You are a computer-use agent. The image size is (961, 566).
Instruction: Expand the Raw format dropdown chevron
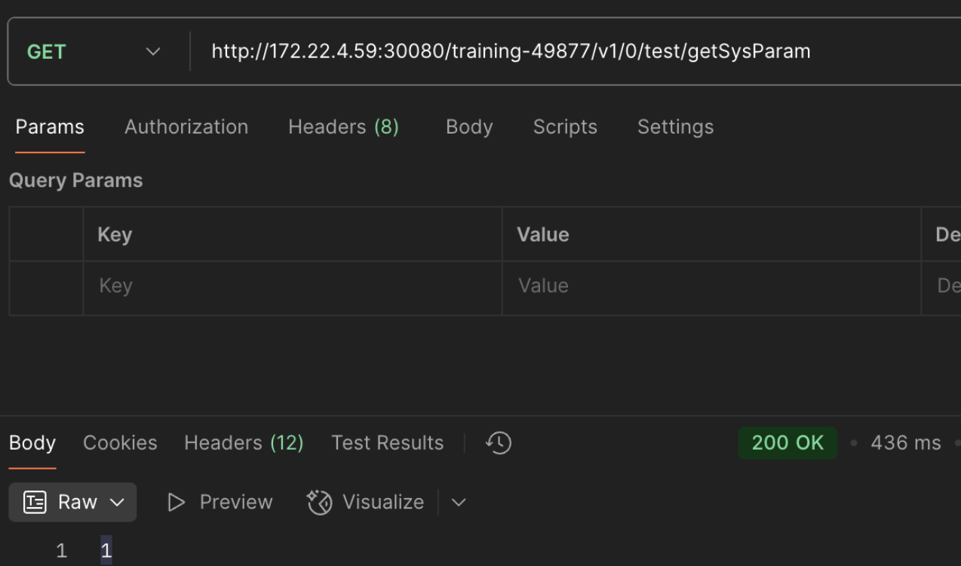(117, 503)
